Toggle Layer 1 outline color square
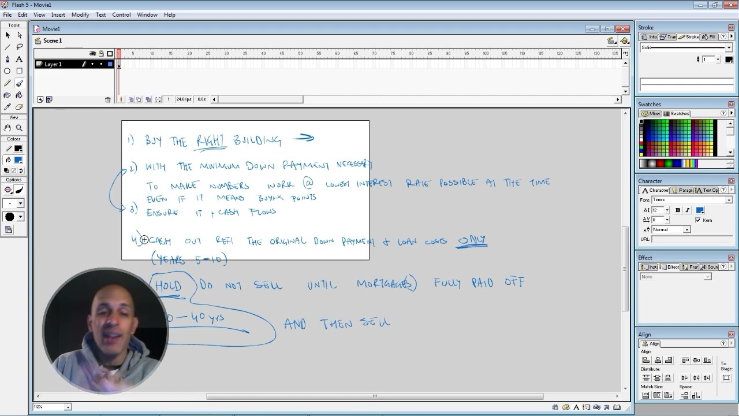This screenshot has height=416, width=739. pyautogui.click(x=110, y=64)
